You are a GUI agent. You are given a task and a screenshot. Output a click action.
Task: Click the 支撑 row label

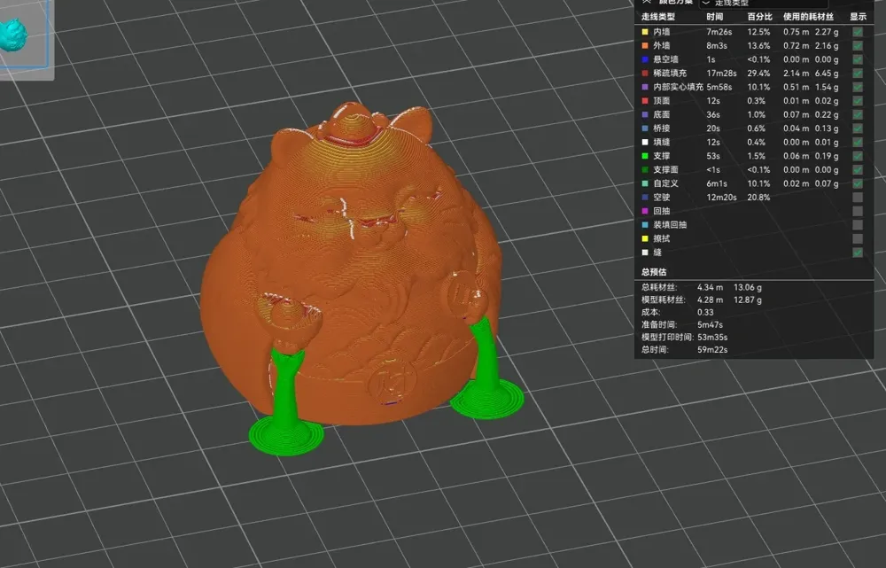click(x=662, y=155)
